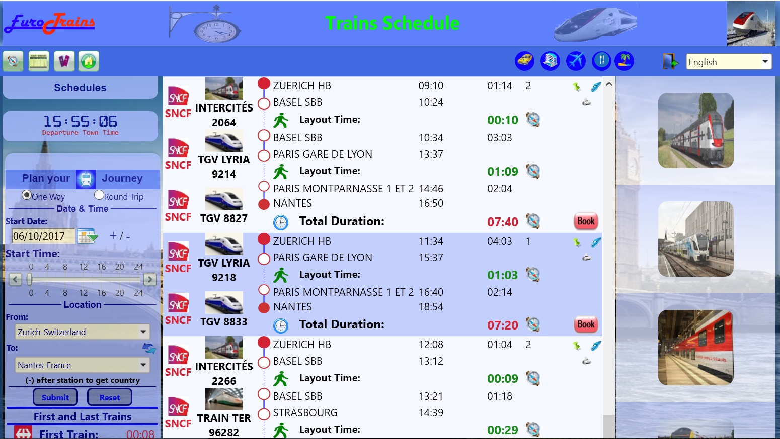Open calendar picker next to start date
Image resolution: width=780 pixels, height=439 pixels.
tap(87, 236)
